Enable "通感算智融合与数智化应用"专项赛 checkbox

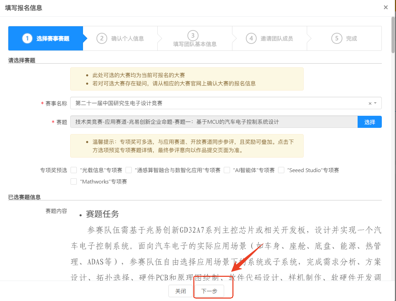pyautogui.click(x=129, y=170)
